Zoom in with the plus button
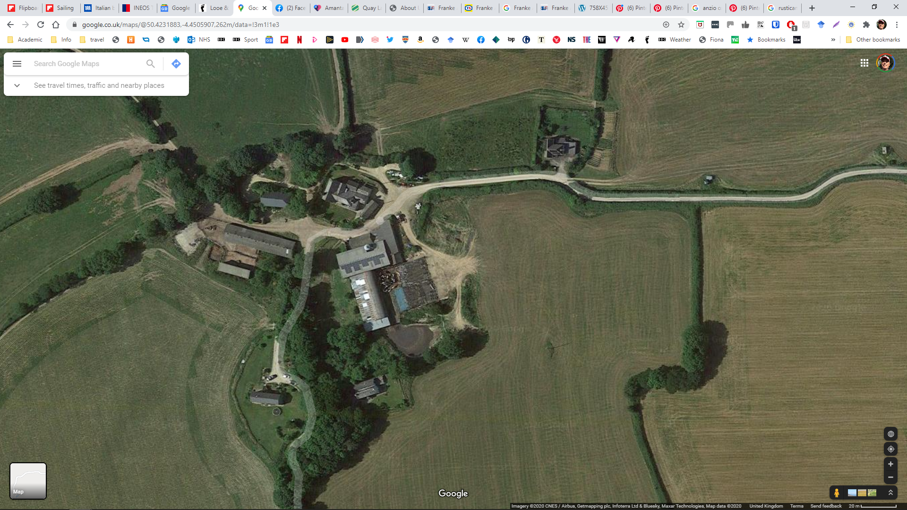Viewport: 907px width, 510px height. 890,464
